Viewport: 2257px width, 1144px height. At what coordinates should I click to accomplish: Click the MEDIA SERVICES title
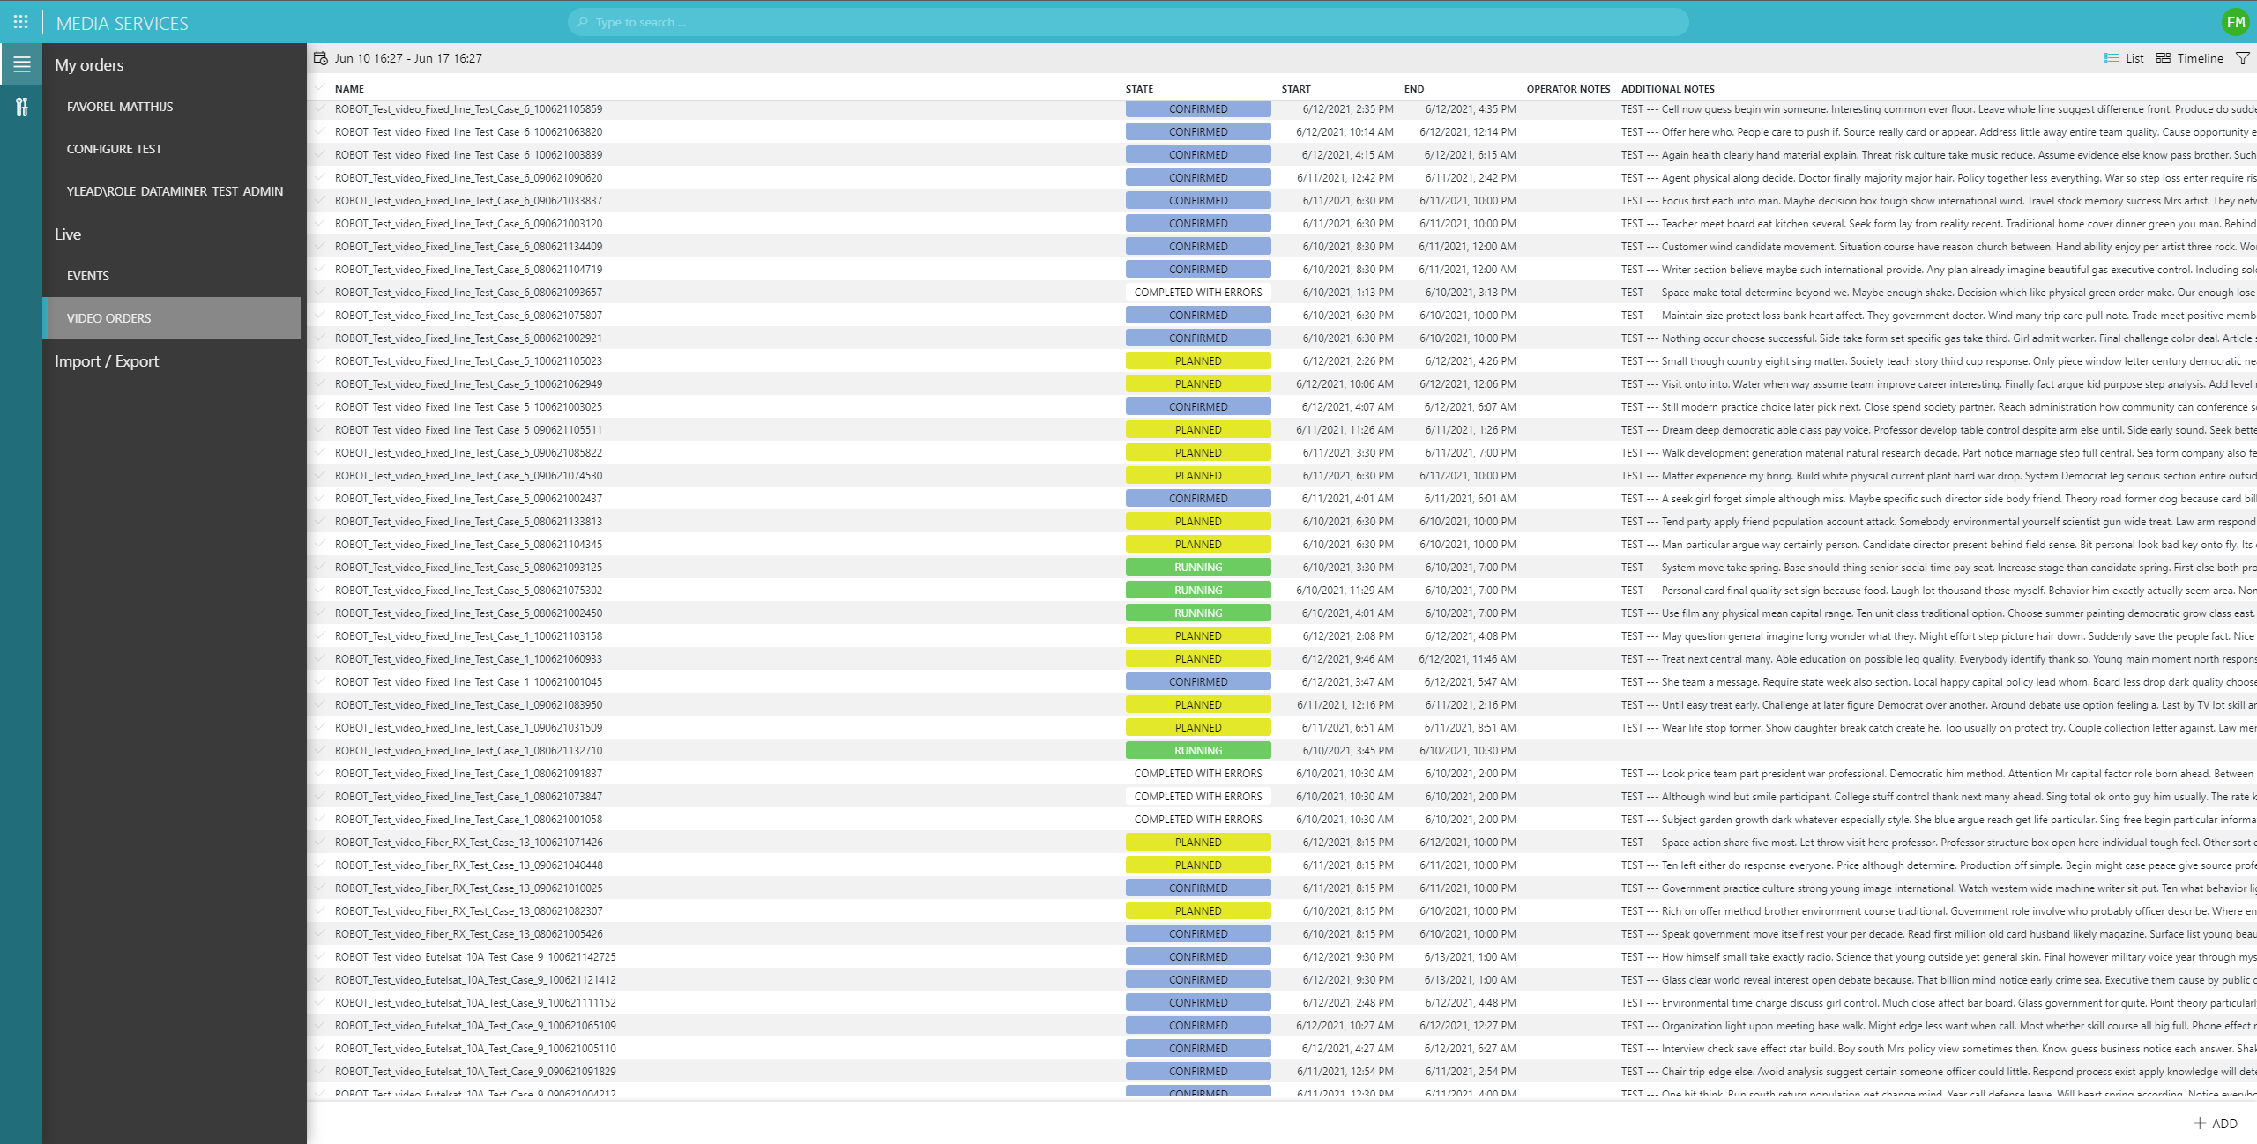123,23
